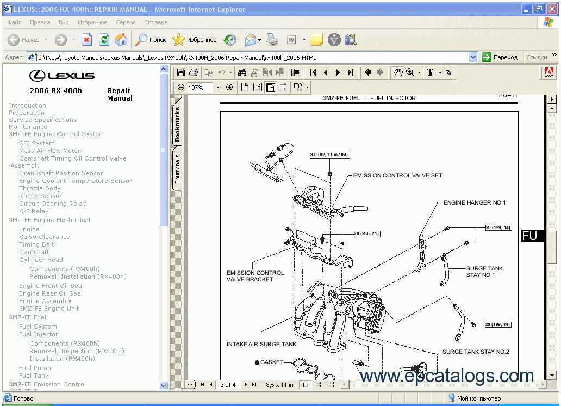Click the 107% zoom level field
561x406 pixels.
[x=200, y=88]
